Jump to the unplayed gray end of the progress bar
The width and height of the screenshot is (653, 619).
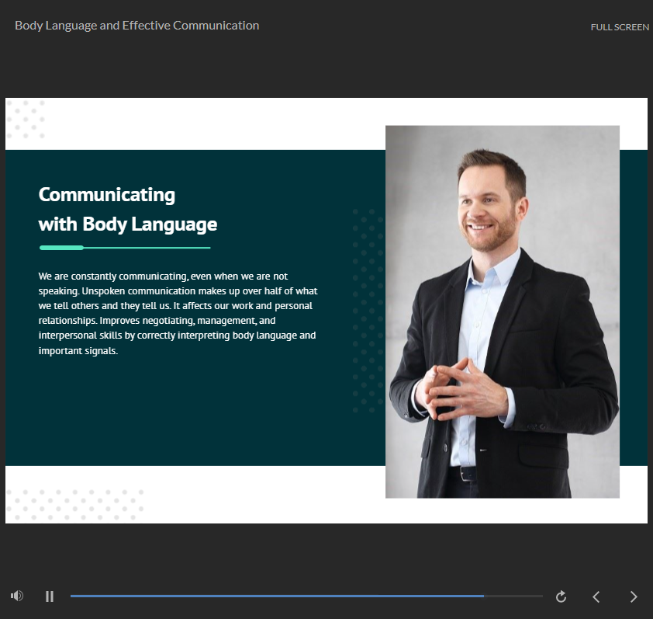click(x=520, y=596)
